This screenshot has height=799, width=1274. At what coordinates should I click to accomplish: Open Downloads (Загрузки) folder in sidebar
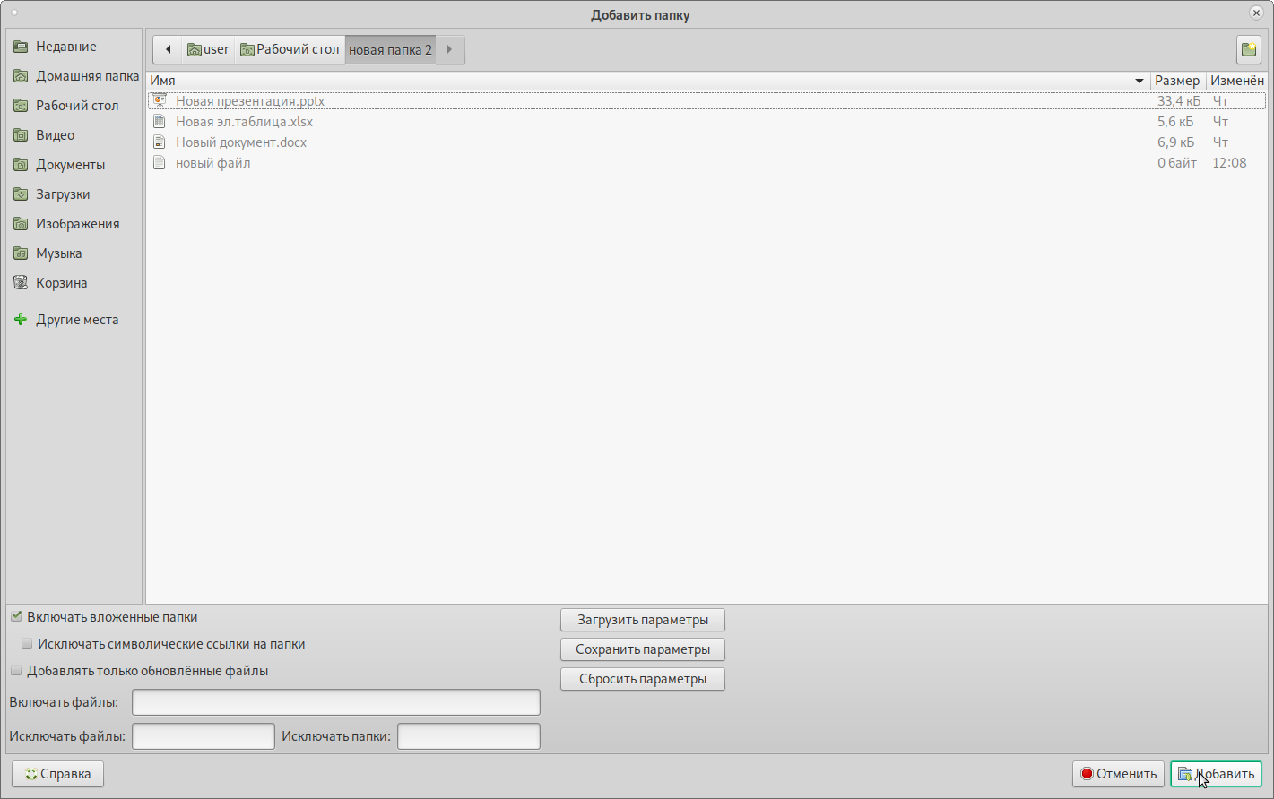point(63,194)
